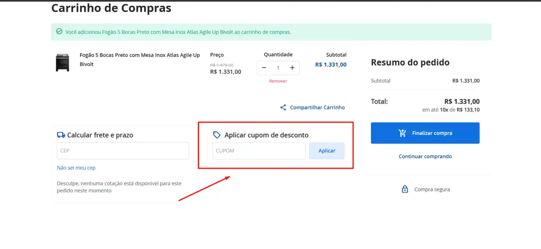The width and height of the screenshot is (541, 249).
Task: Click the green check icon in success message
Action: [x=60, y=32]
